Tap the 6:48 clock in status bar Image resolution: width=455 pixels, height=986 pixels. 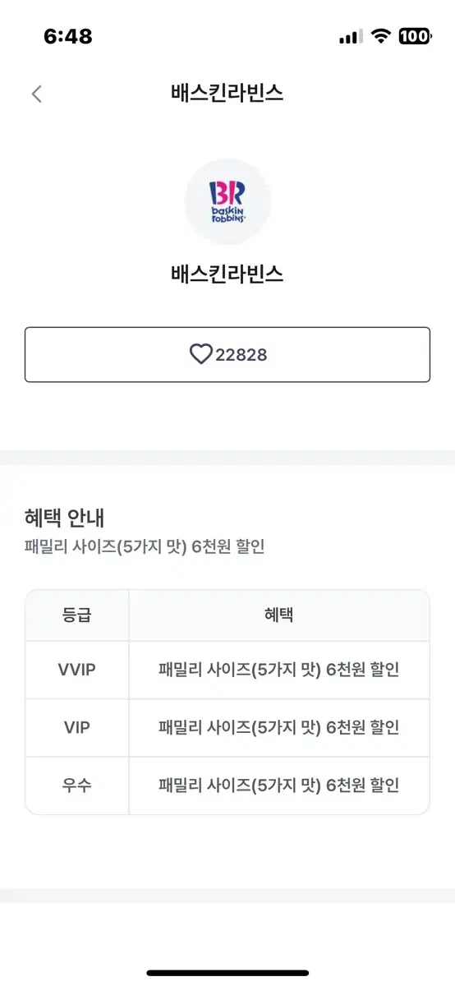(x=67, y=36)
